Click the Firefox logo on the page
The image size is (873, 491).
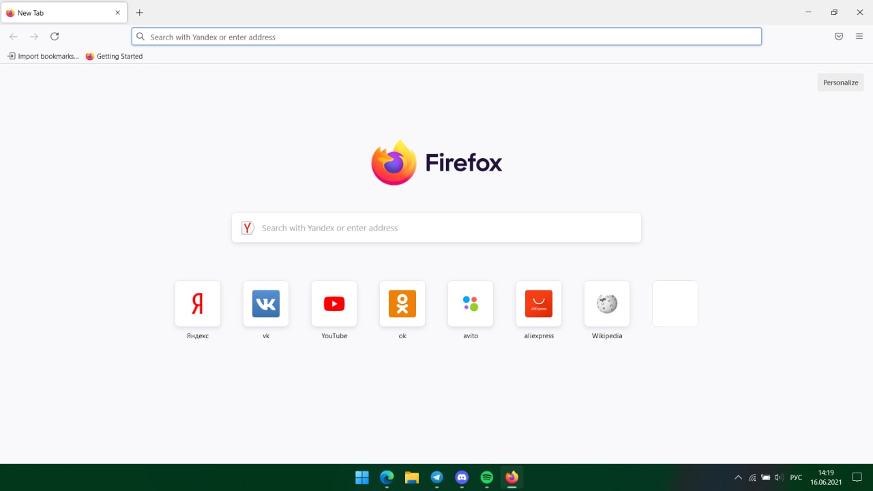pos(436,162)
